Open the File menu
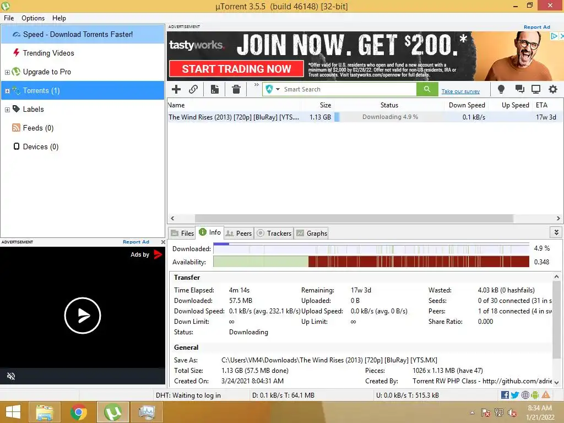The height and width of the screenshot is (423, 564). point(9,18)
